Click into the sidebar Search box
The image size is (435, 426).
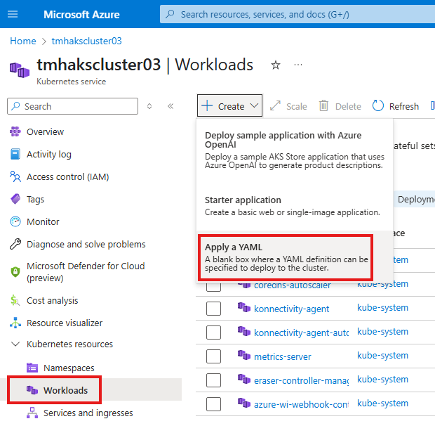(73, 106)
